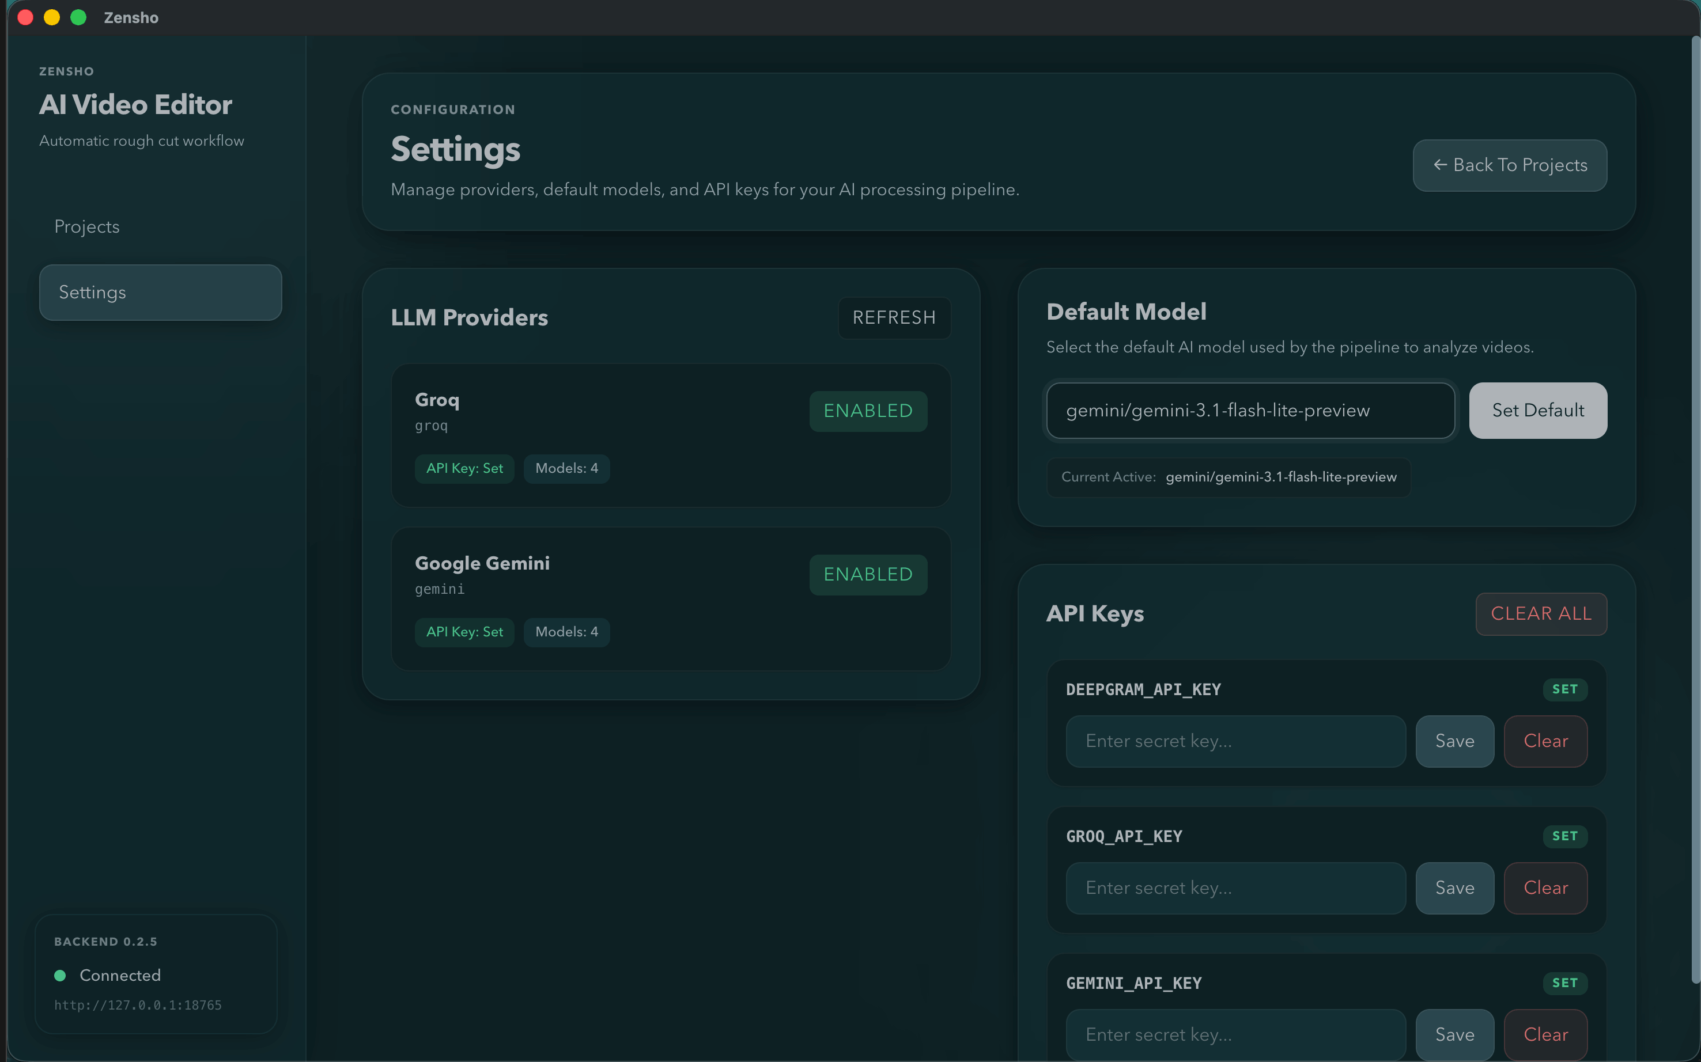This screenshot has height=1062, width=1701.
Task: Open the default model selector field
Action: coord(1250,410)
